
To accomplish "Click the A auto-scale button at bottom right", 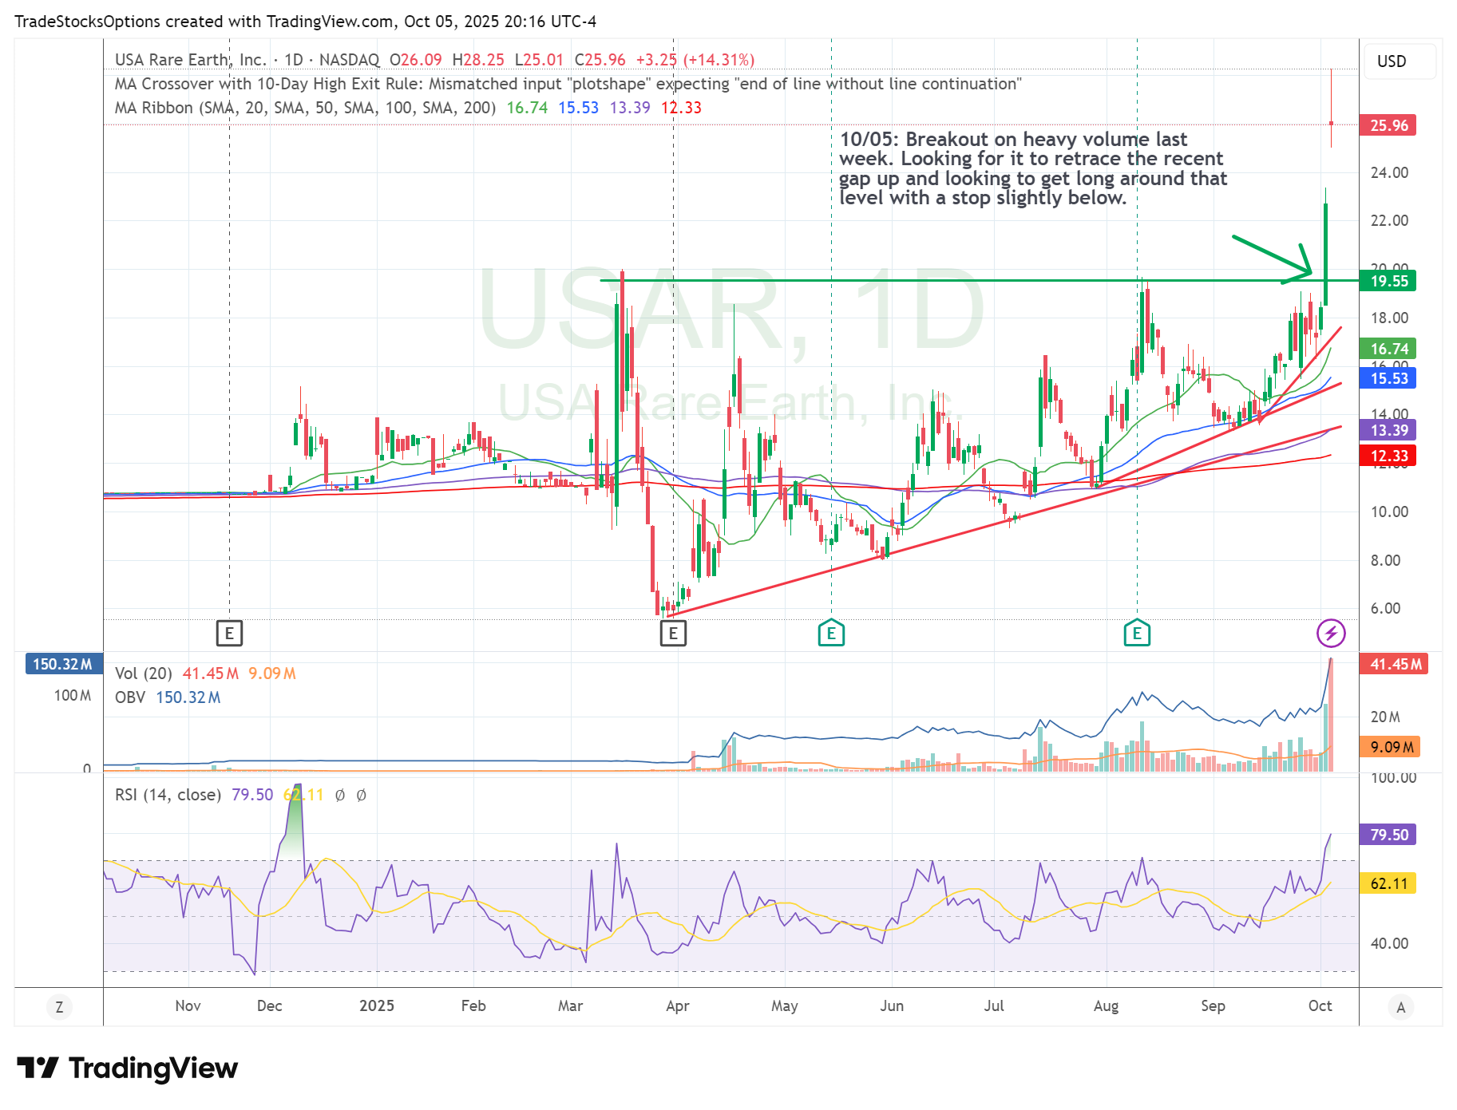I will [x=1400, y=1007].
